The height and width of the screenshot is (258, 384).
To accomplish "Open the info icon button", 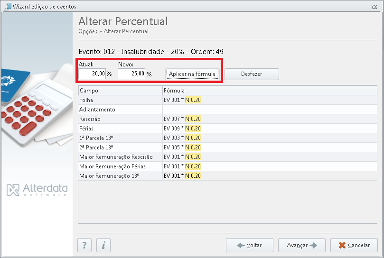I will pos(103,245).
